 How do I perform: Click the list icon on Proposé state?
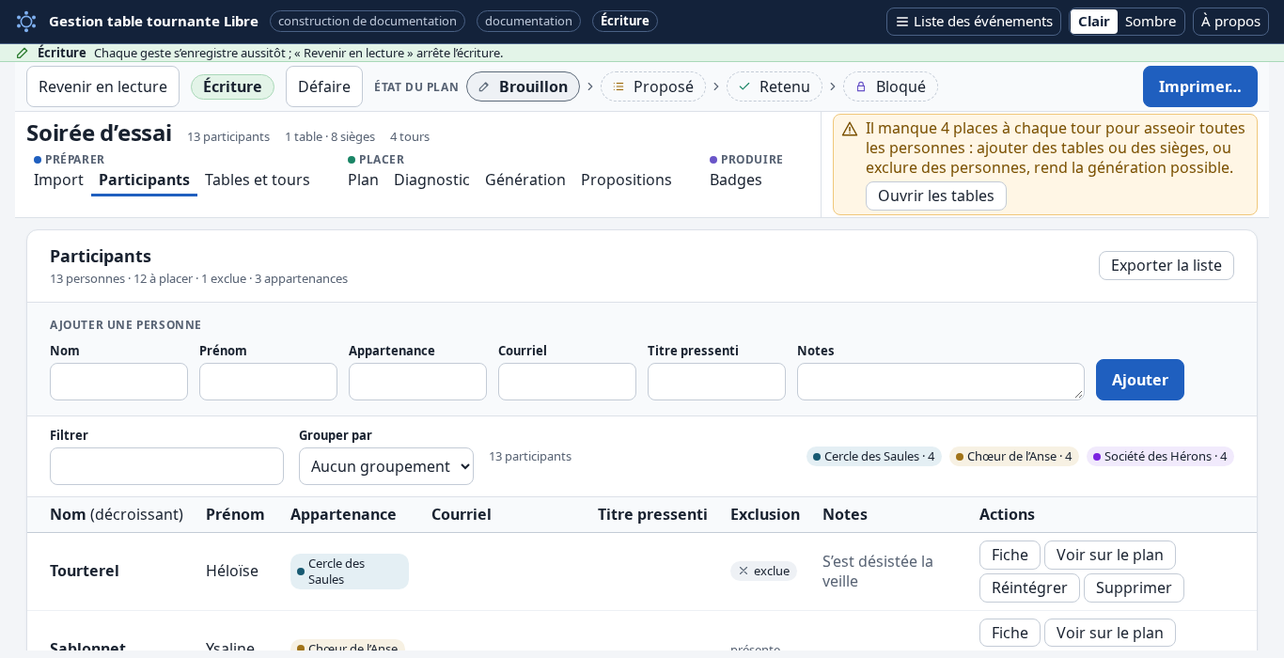click(619, 86)
